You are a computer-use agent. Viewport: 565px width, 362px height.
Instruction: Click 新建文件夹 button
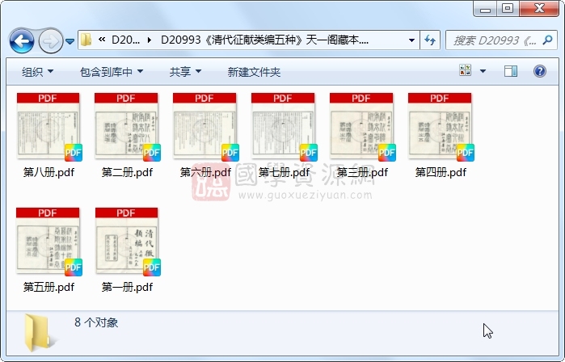(x=254, y=72)
